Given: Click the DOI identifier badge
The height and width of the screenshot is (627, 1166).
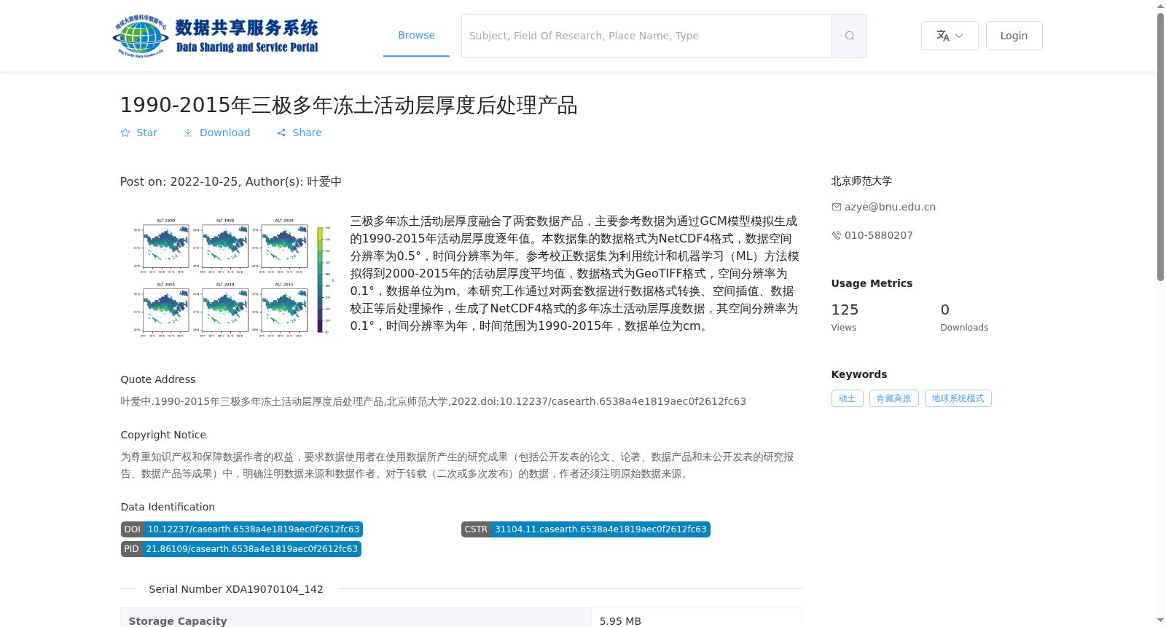Looking at the screenshot, I should click(x=242, y=529).
